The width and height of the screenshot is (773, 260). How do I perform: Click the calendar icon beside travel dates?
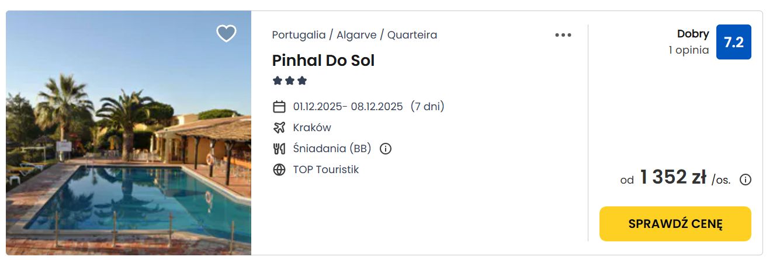click(279, 107)
